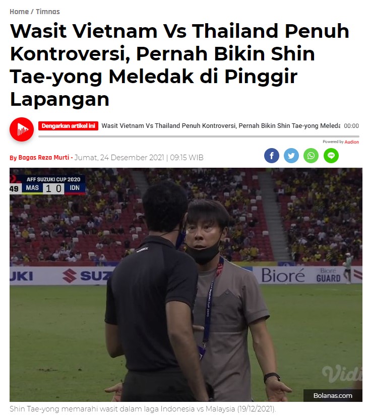Click the audio time display 00:00
This screenshot has width=368, height=416.
pos(351,126)
